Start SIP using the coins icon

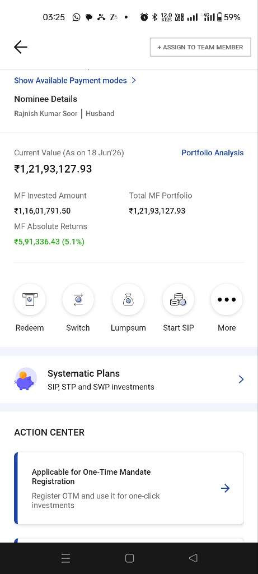(x=179, y=299)
